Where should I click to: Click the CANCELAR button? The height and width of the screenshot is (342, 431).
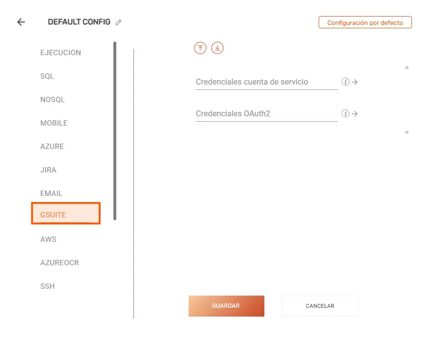pos(320,306)
